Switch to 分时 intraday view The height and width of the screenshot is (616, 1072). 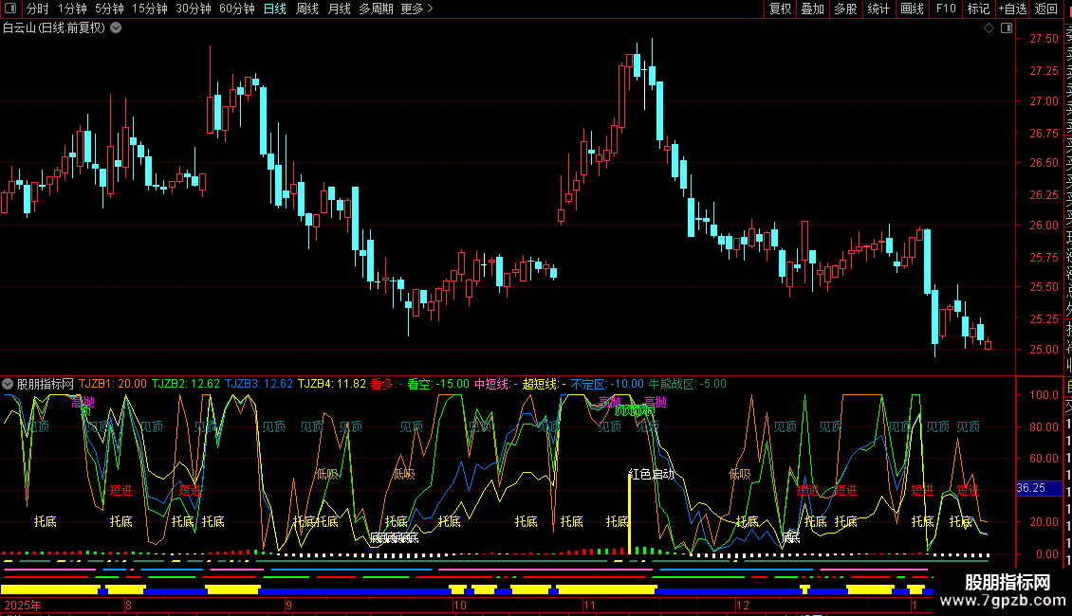[x=38, y=9]
